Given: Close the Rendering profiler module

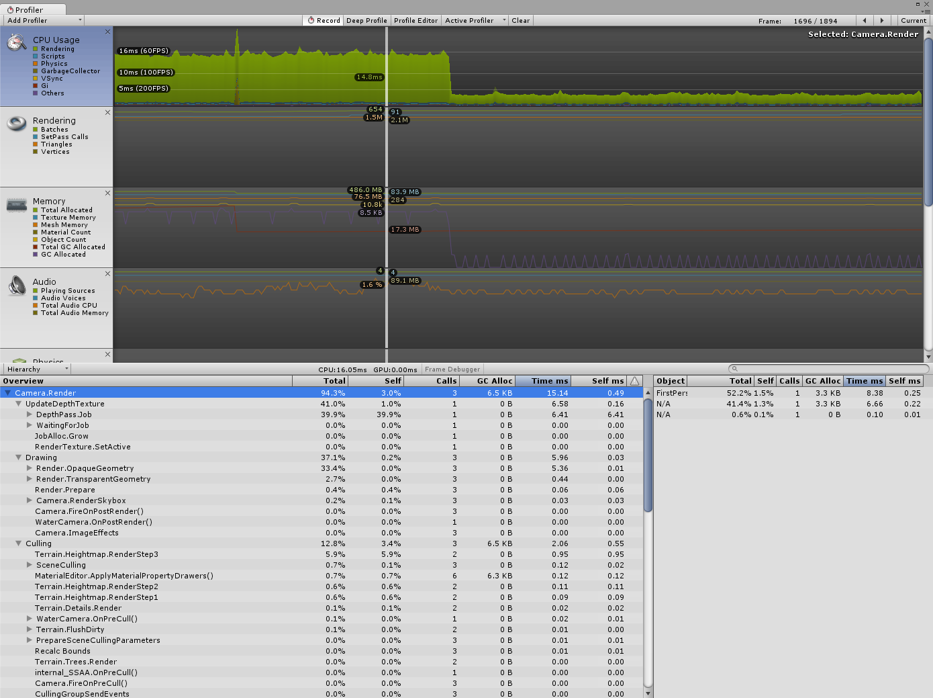Looking at the screenshot, I should pos(107,112).
